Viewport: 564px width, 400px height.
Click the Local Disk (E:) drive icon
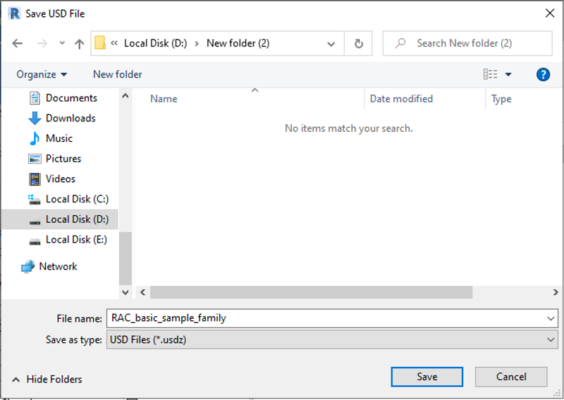tap(35, 241)
